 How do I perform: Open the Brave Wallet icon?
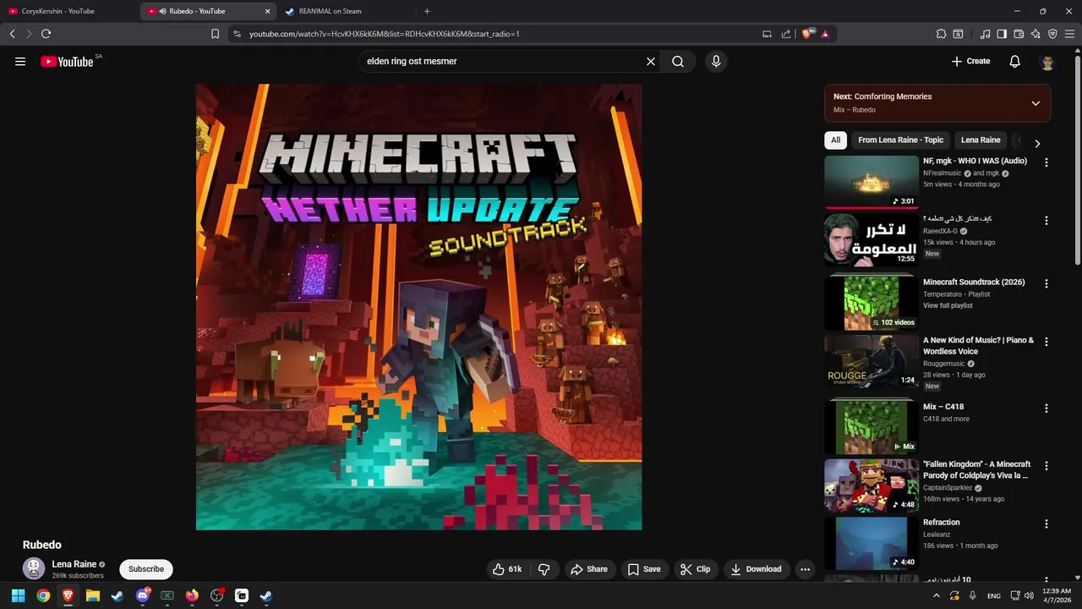[x=1019, y=34]
